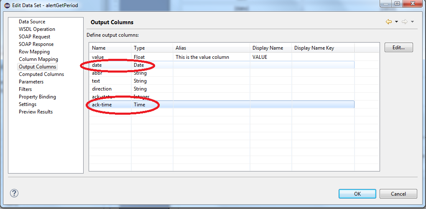Open the help question mark icon
426x209 pixels.
pyautogui.click(x=14, y=193)
